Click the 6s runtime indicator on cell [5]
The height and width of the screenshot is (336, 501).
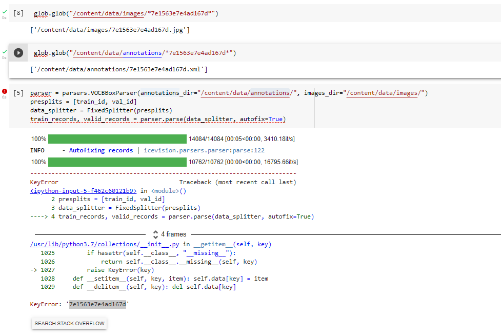click(4, 96)
